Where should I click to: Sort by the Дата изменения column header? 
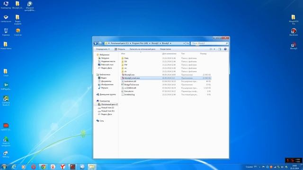coord(169,53)
